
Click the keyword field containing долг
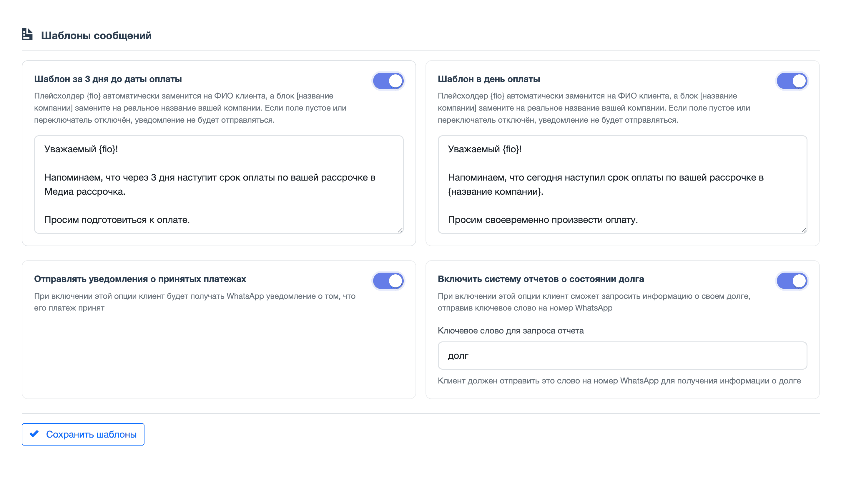pyautogui.click(x=622, y=356)
